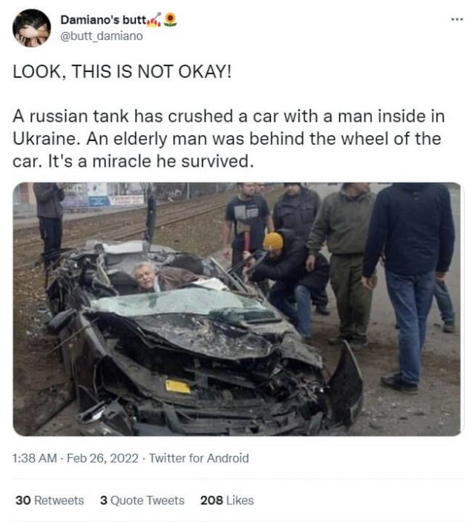Click the shattered windshield in the photo
The width and height of the screenshot is (475, 522).
[x=181, y=302]
